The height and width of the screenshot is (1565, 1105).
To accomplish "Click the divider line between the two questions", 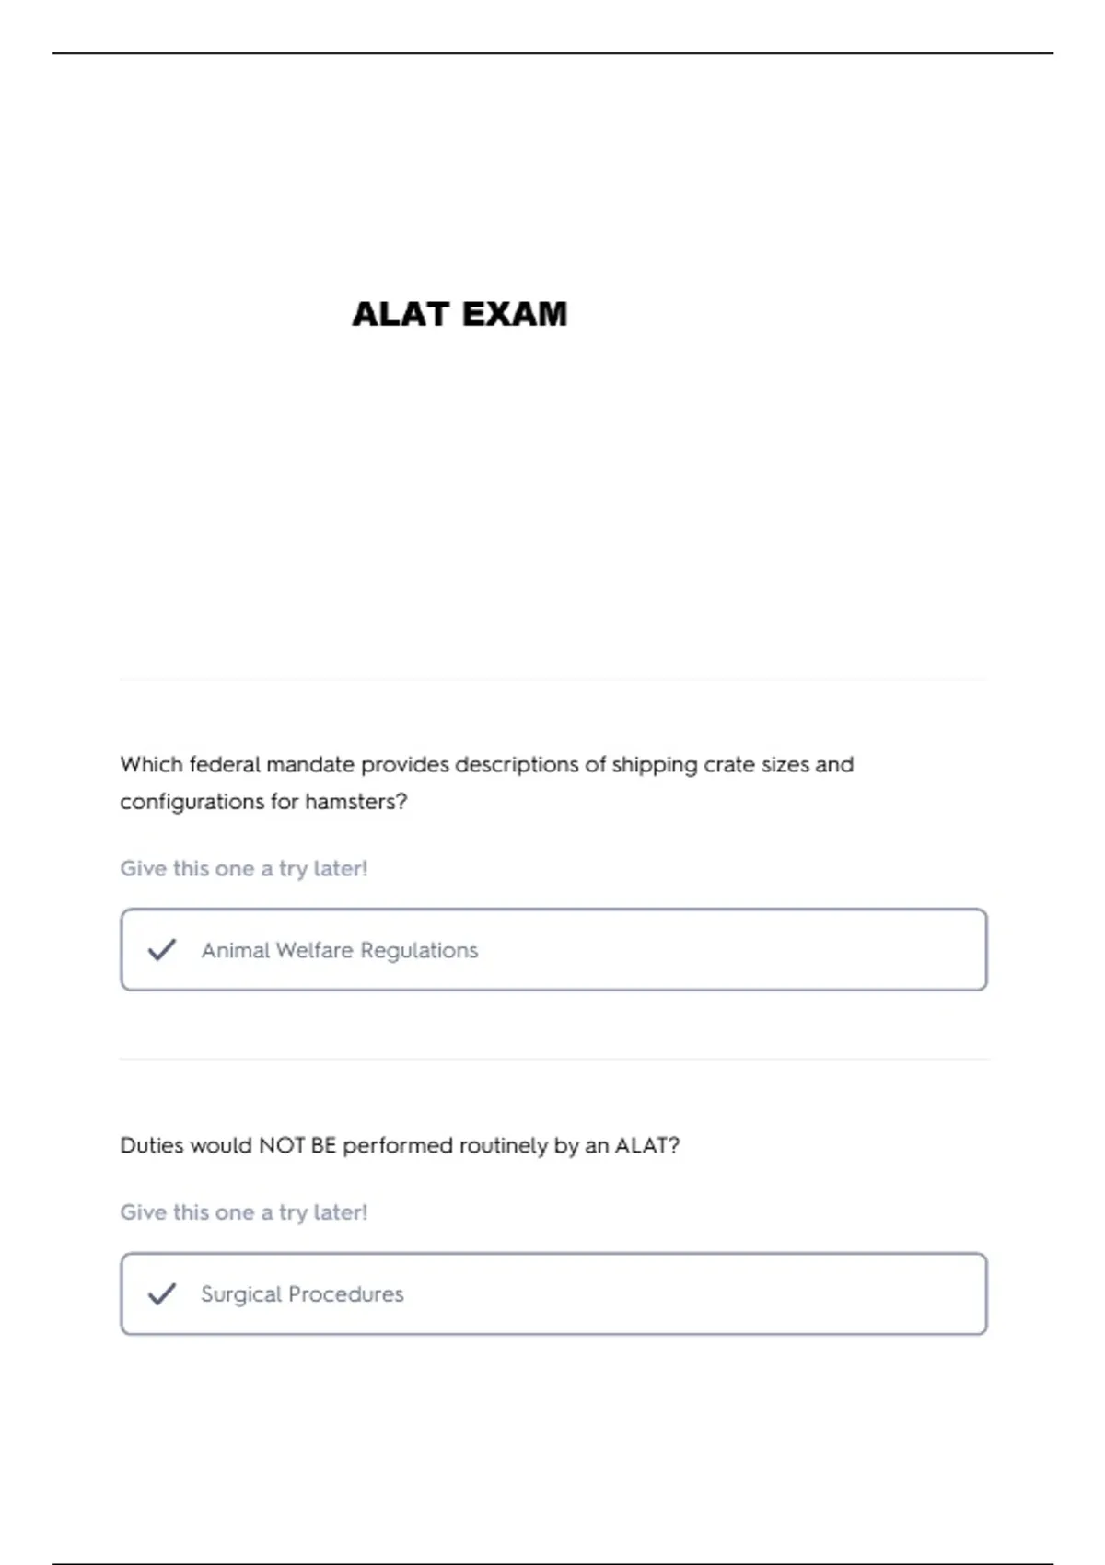I will 553,1059.
